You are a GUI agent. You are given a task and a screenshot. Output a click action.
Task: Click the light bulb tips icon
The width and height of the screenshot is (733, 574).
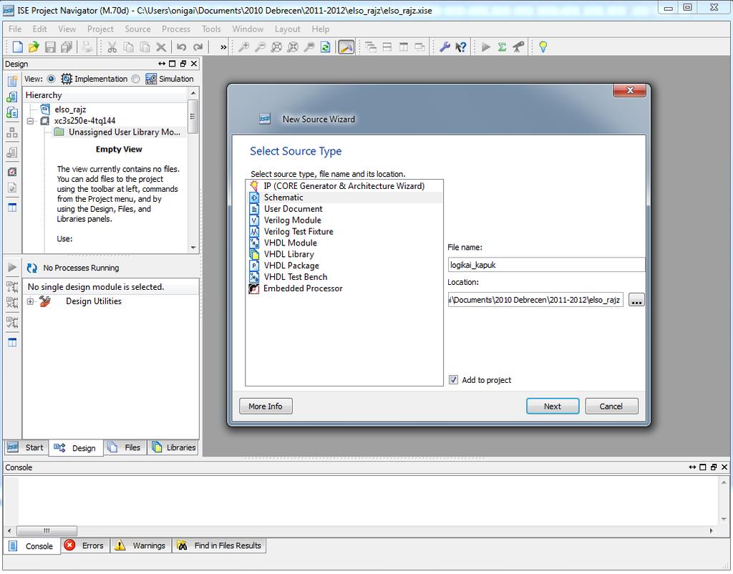pyautogui.click(x=543, y=47)
